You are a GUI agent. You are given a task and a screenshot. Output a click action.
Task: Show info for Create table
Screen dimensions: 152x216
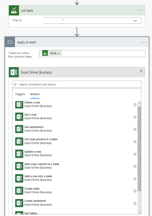tap(135, 191)
